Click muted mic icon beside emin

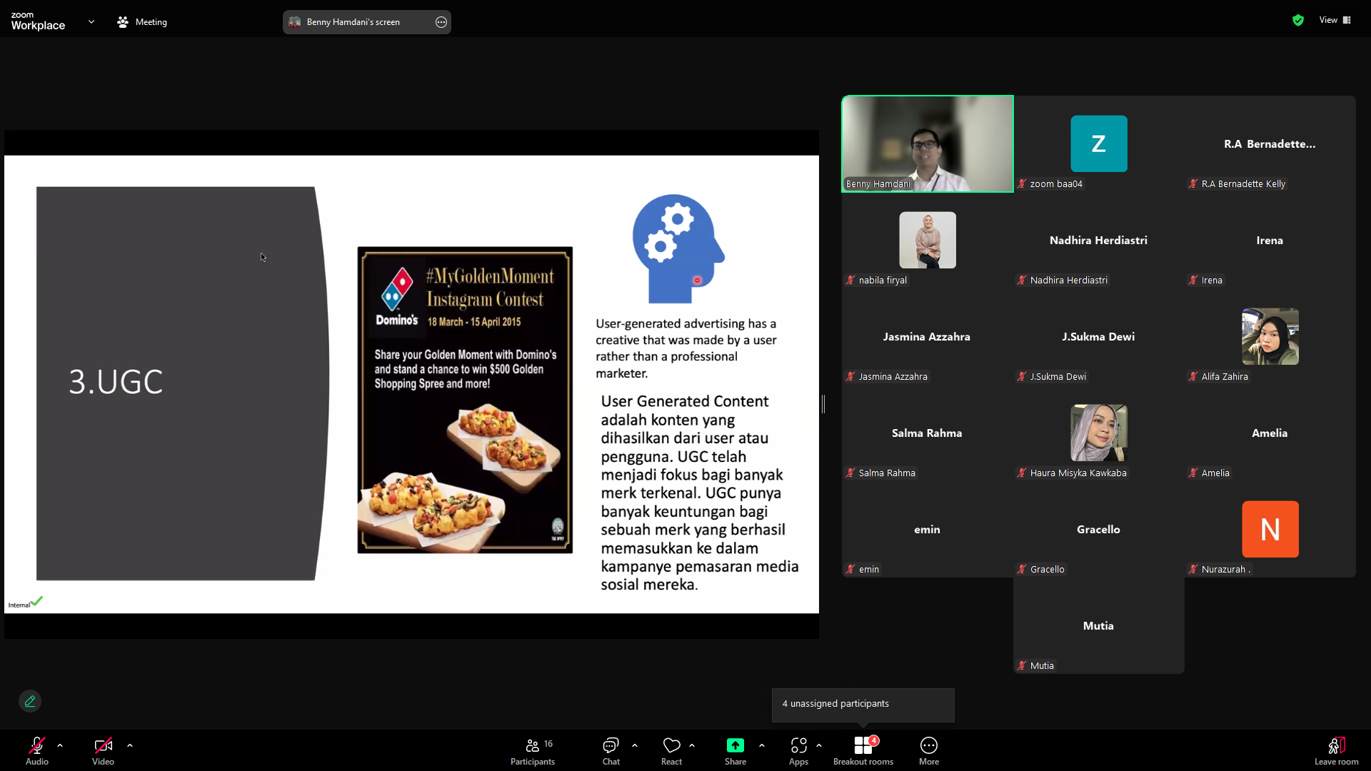[x=850, y=569]
